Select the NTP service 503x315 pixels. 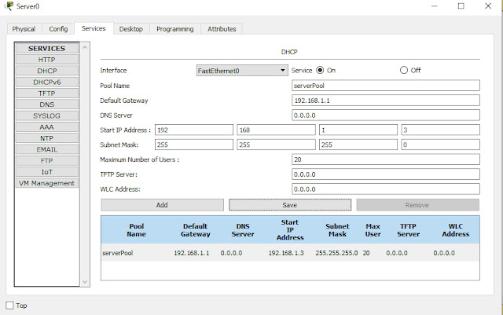click(x=47, y=138)
